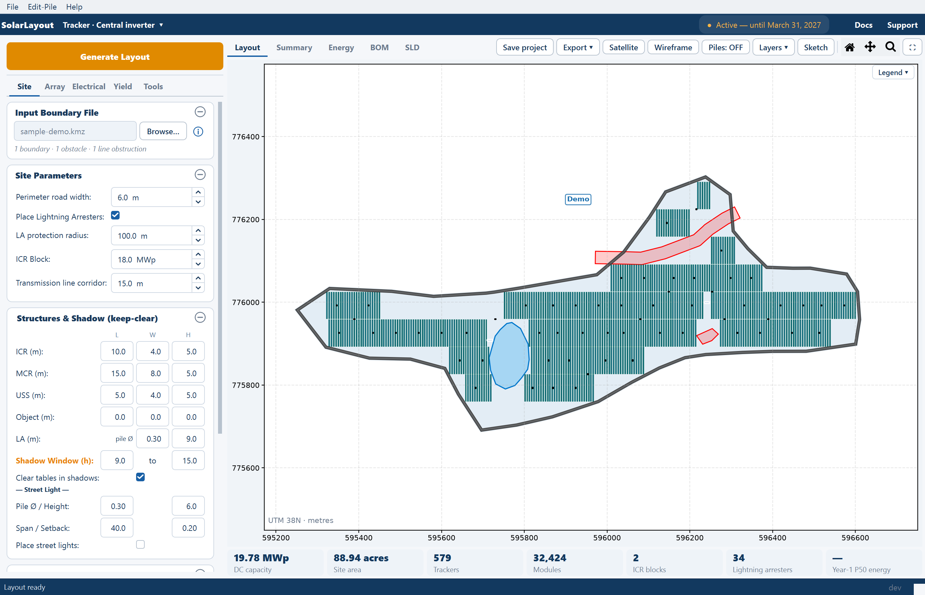Click the sample-demo.kmz file field
Viewport: 925px width, 595px height.
75,131
